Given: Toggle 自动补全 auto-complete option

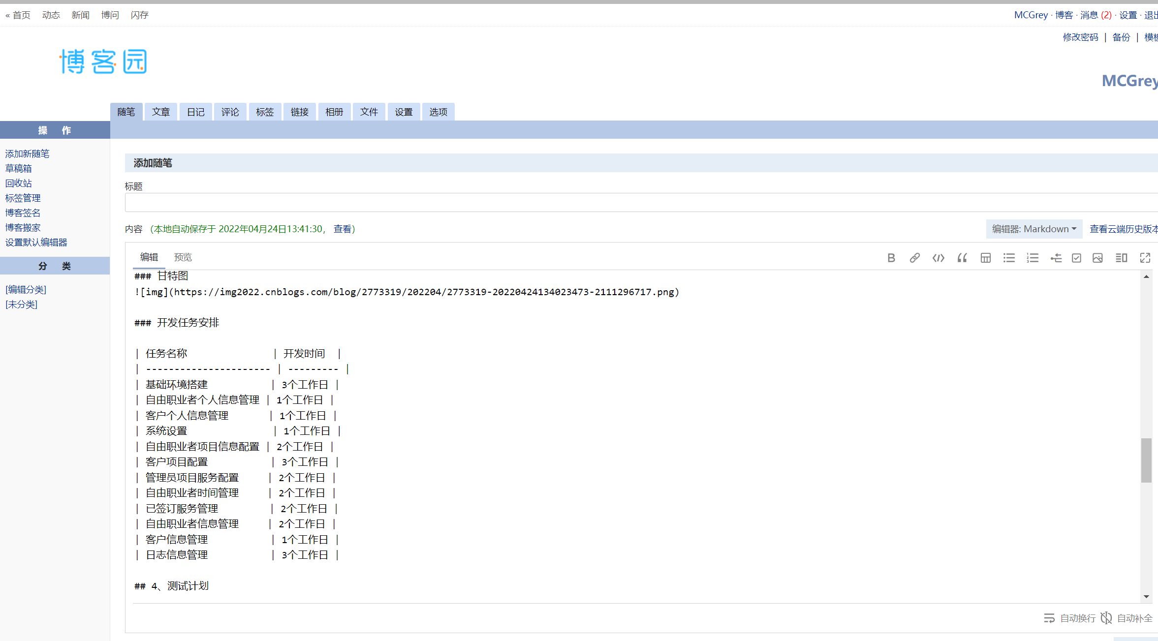Looking at the screenshot, I should [x=1127, y=618].
